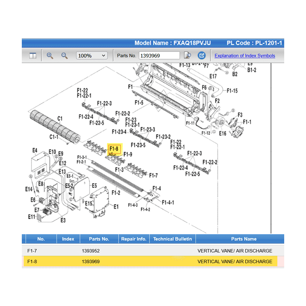Click the zoom out magnifier icon
The height and width of the screenshot is (306, 306).
click(64, 55)
